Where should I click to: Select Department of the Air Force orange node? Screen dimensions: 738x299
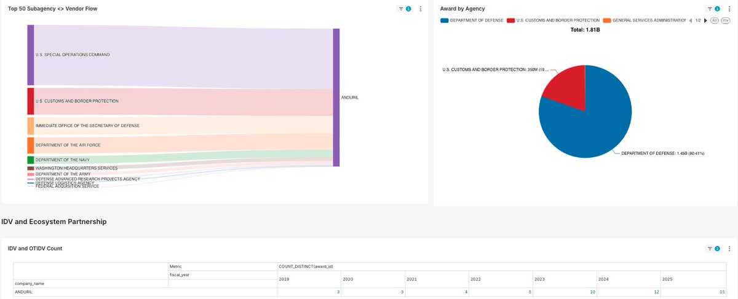click(x=31, y=146)
